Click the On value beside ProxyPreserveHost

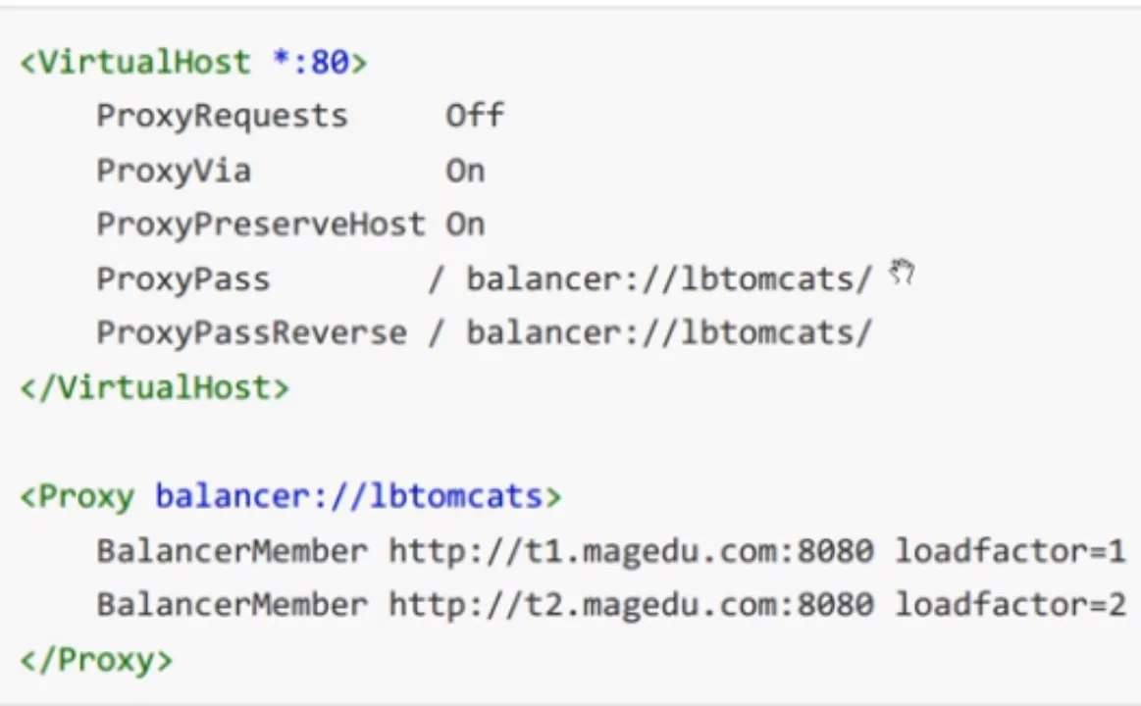tap(465, 225)
